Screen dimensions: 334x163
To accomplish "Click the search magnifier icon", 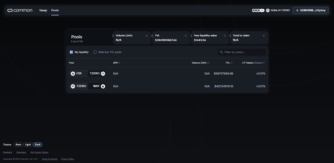I will 221,52.
